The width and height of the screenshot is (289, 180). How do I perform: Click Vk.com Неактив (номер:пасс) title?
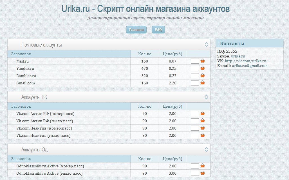tap(44, 128)
